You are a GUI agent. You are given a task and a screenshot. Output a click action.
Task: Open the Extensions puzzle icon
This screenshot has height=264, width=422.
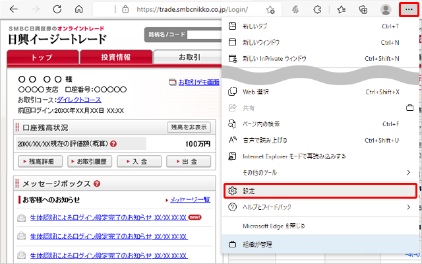coord(316,10)
